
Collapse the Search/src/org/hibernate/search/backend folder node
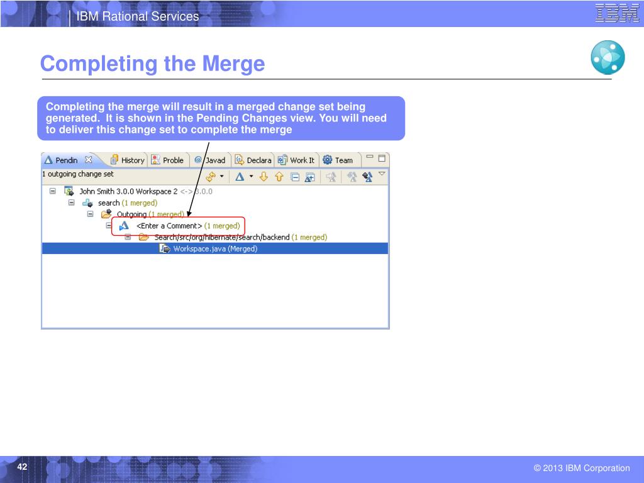pyautogui.click(x=128, y=237)
